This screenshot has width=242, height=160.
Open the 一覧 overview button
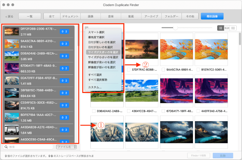tap(30, 16)
